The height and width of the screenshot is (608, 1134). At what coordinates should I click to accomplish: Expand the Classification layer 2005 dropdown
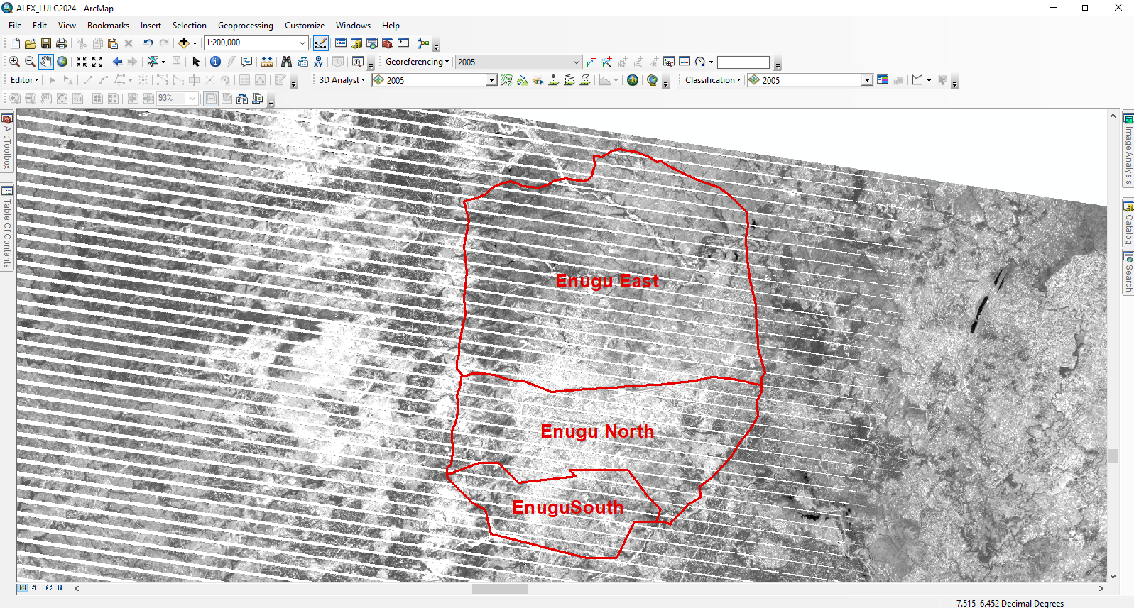pyautogui.click(x=867, y=80)
